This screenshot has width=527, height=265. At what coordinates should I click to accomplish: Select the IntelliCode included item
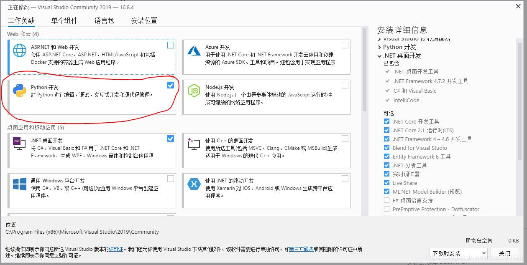406,100
